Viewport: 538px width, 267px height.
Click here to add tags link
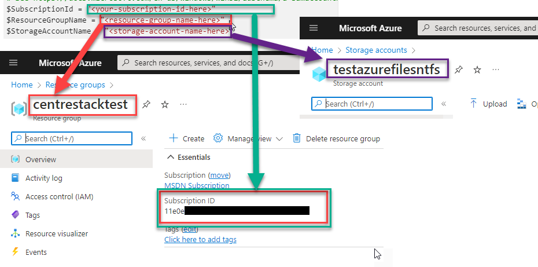click(x=200, y=240)
